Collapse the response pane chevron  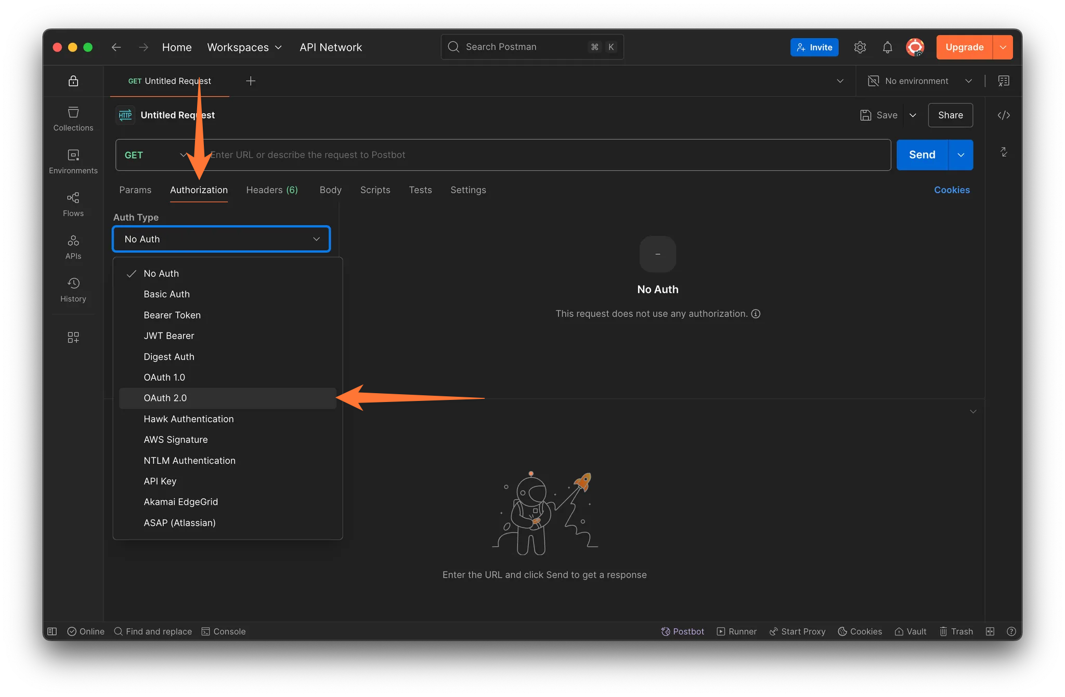pos(973,412)
